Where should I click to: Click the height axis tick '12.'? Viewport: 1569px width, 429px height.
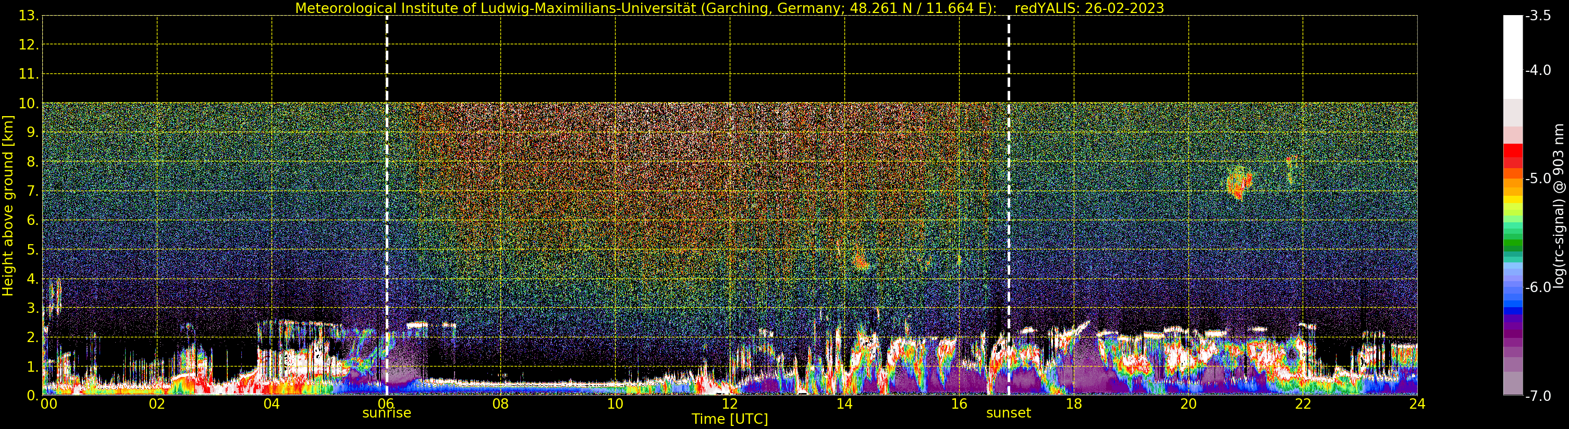click(x=29, y=45)
